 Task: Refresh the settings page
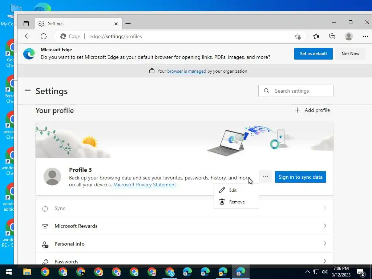(44, 36)
